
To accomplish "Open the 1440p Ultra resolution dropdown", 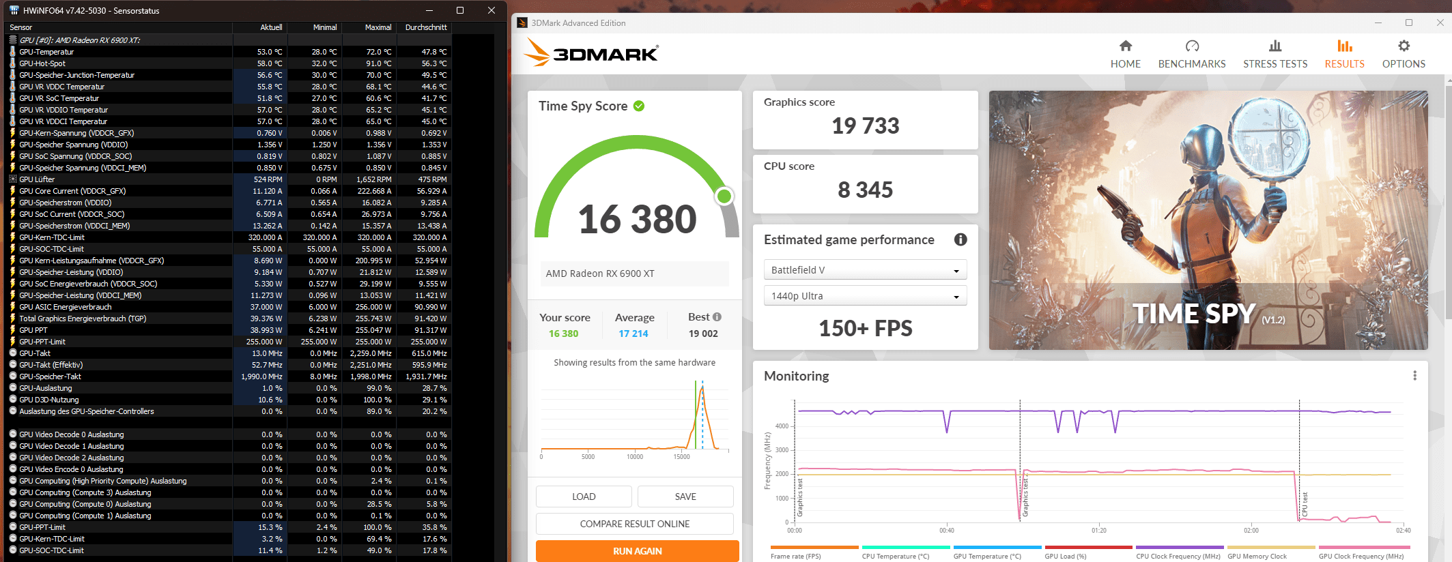I will click(x=865, y=296).
